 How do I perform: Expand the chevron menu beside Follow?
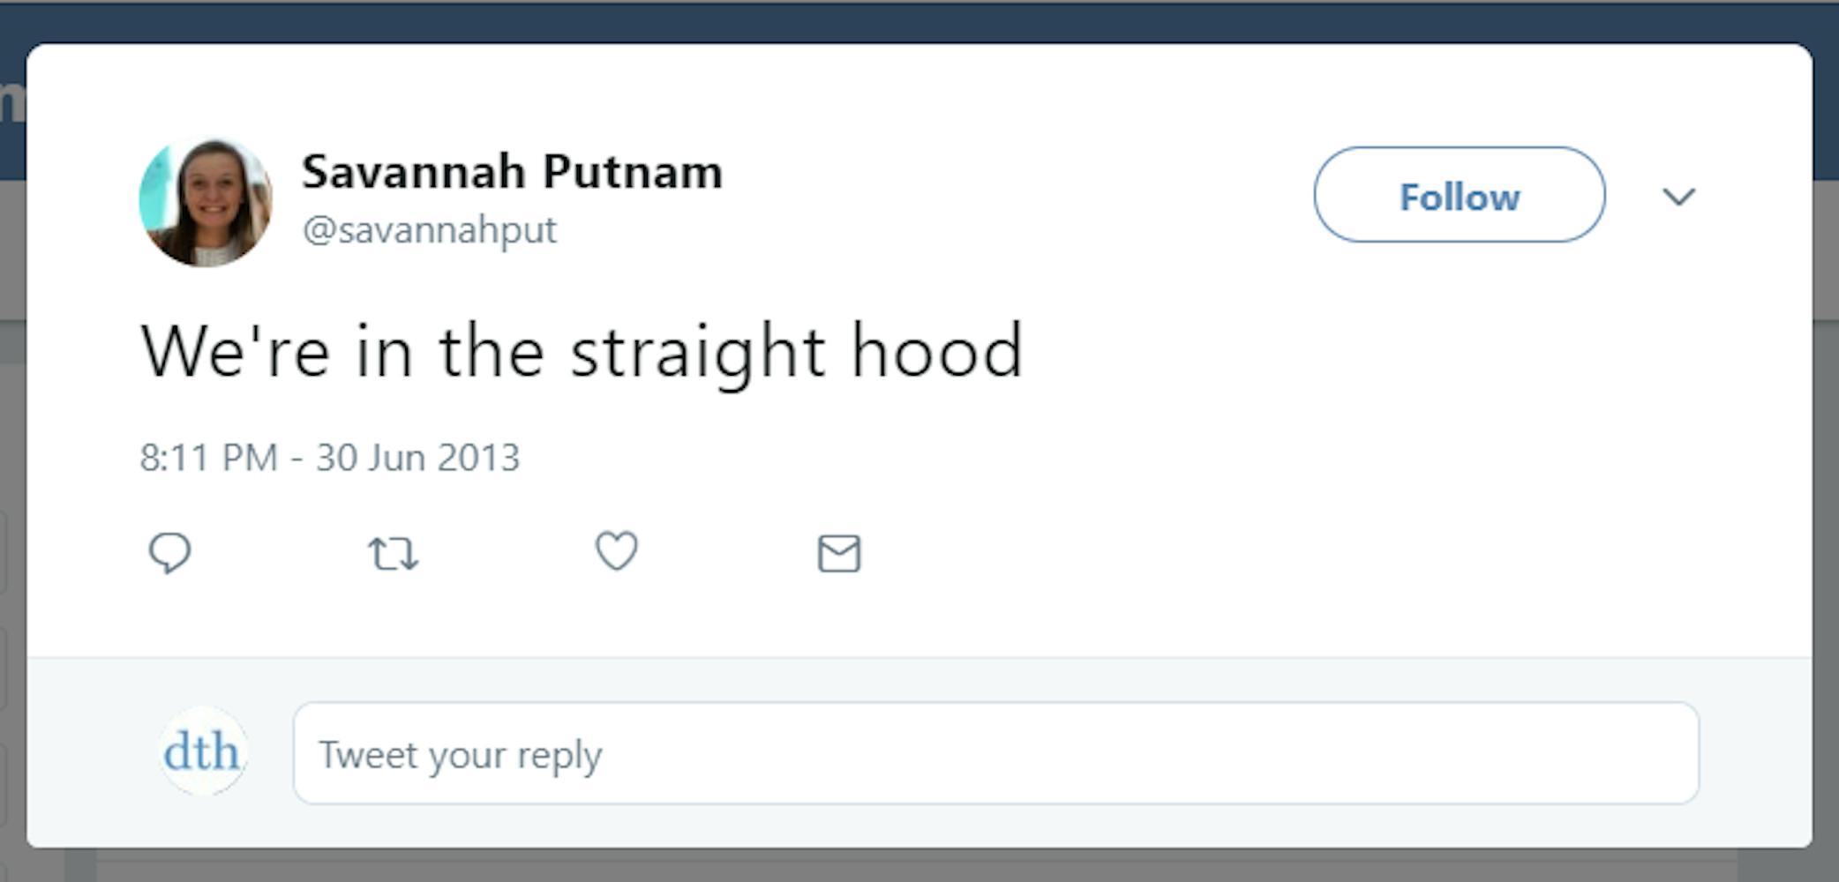1678,196
